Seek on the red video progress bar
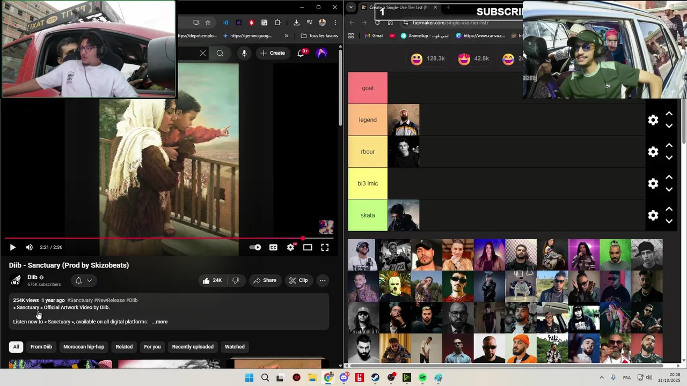Viewport: 687px width, 386px height. tap(169, 238)
